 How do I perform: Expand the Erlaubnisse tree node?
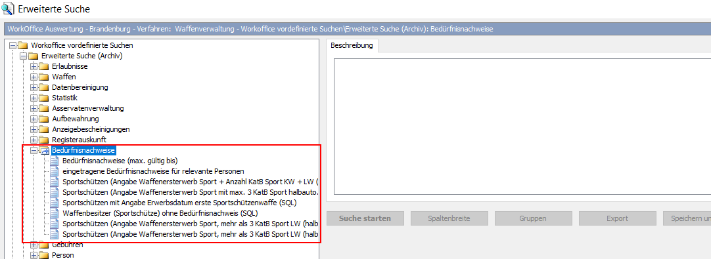(x=34, y=66)
